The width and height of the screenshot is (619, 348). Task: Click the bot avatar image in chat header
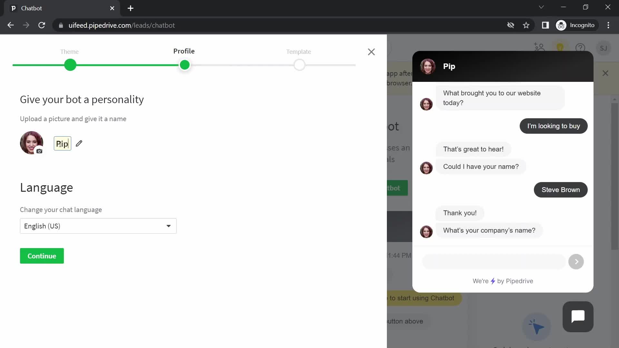[x=427, y=66]
